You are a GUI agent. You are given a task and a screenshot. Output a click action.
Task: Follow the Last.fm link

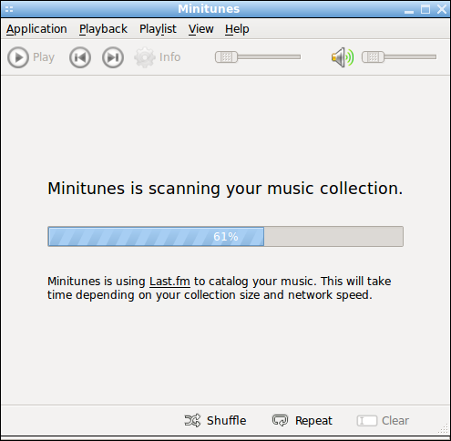coord(169,282)
